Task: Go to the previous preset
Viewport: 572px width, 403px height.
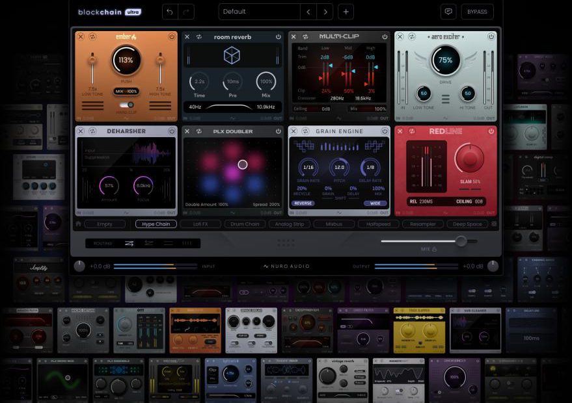Action: tap(308, 12)
